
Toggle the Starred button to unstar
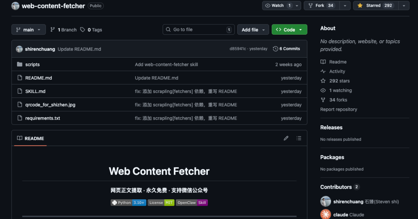pos(375,6)
